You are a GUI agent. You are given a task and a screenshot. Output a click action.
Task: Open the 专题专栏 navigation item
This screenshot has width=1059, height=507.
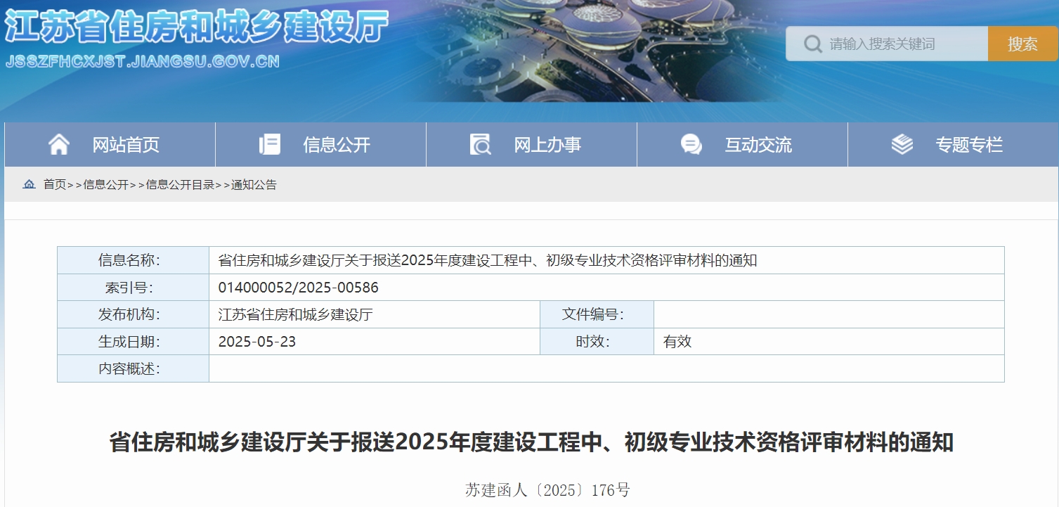point(969,145)
